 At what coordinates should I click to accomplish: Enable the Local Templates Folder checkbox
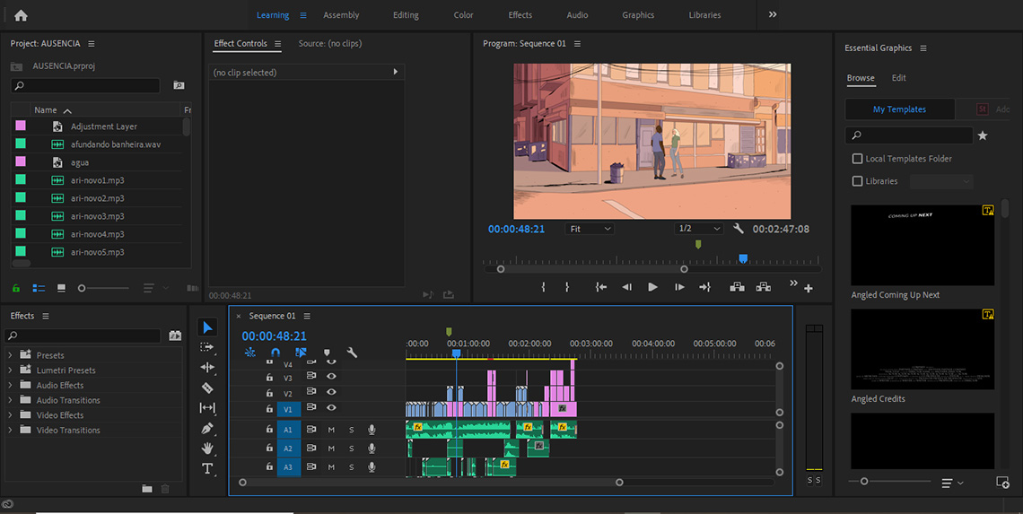(x=857, y=159)
